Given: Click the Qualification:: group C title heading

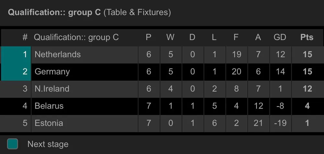Looking at the screenshot, I should tap(54, 13).
